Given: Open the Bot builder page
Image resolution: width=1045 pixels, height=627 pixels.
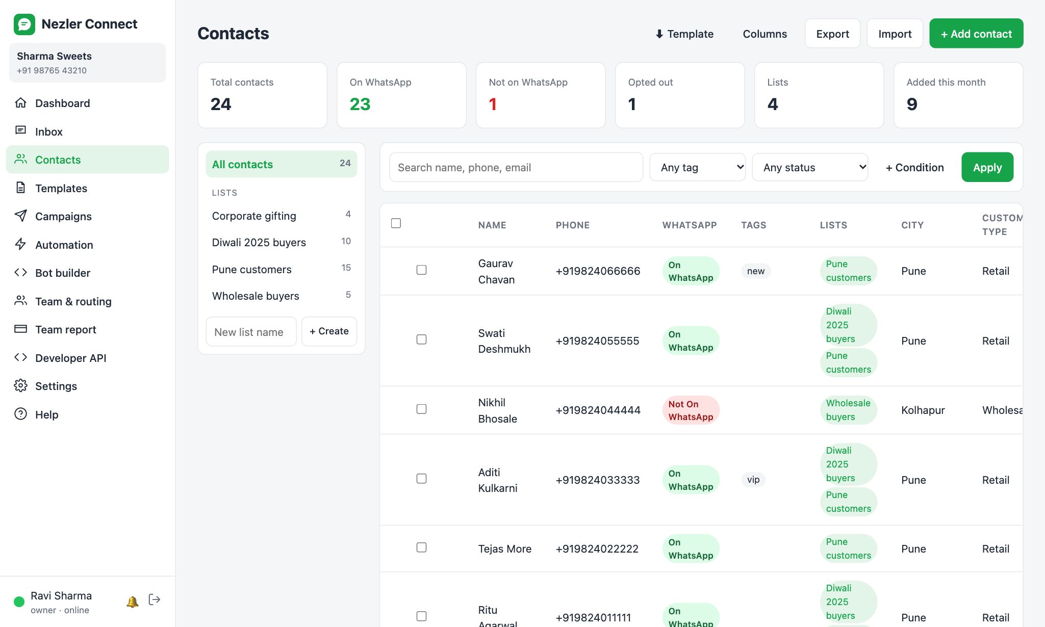Looking at the screenshot, I should point(87,273).
